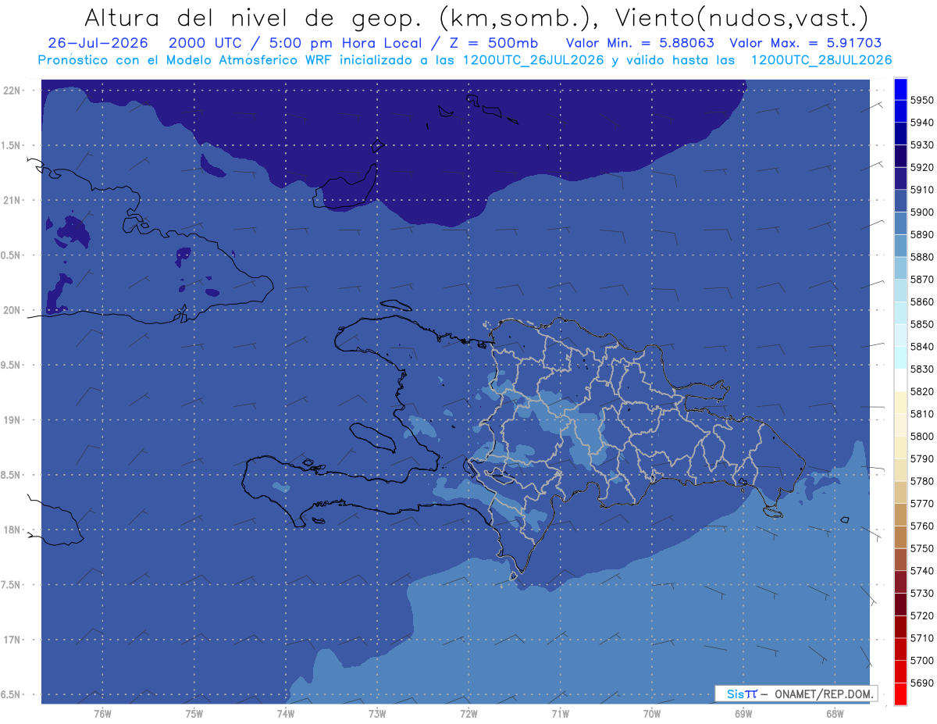Click the "SisTT – ONAMET/REP.DOM." credit box
The height and width of the screenshot is (724, 937).
pyautogui.click(x=796, y=694)
